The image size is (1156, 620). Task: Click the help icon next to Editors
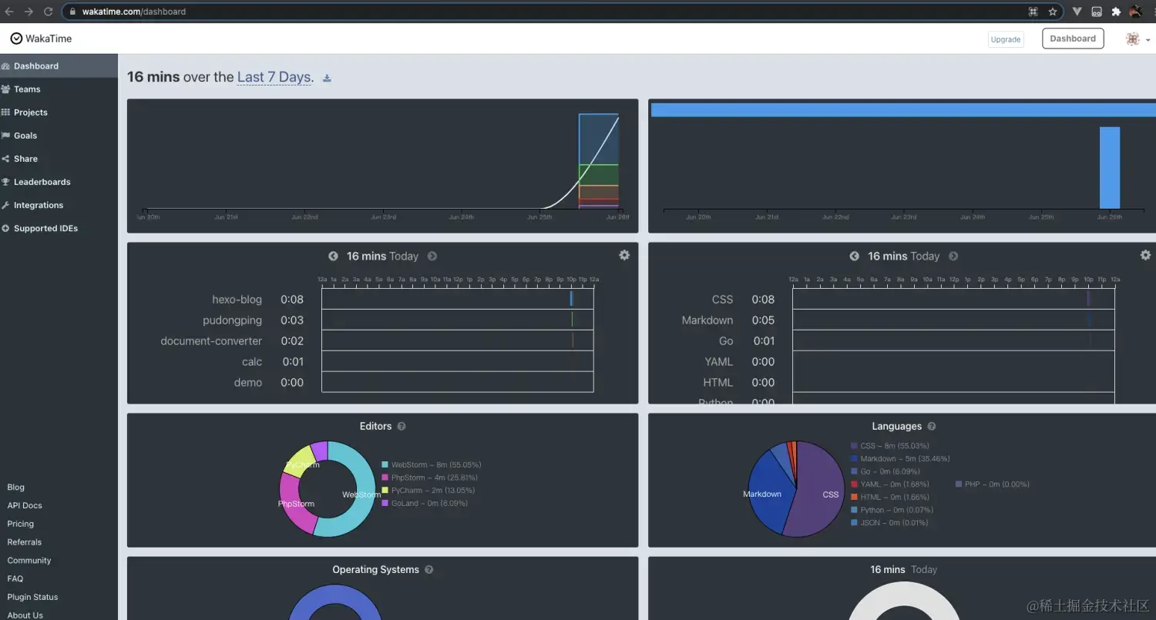(x=402, y=427)
